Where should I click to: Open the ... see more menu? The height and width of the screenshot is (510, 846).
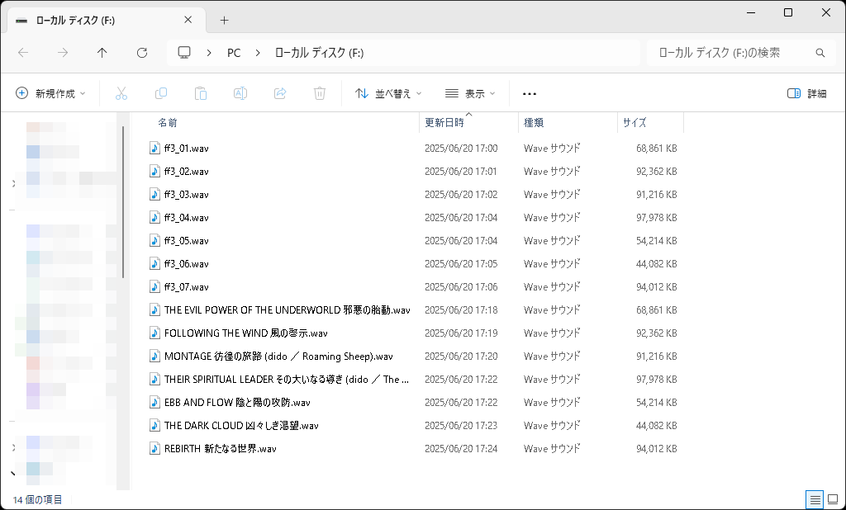coord(529,93)
